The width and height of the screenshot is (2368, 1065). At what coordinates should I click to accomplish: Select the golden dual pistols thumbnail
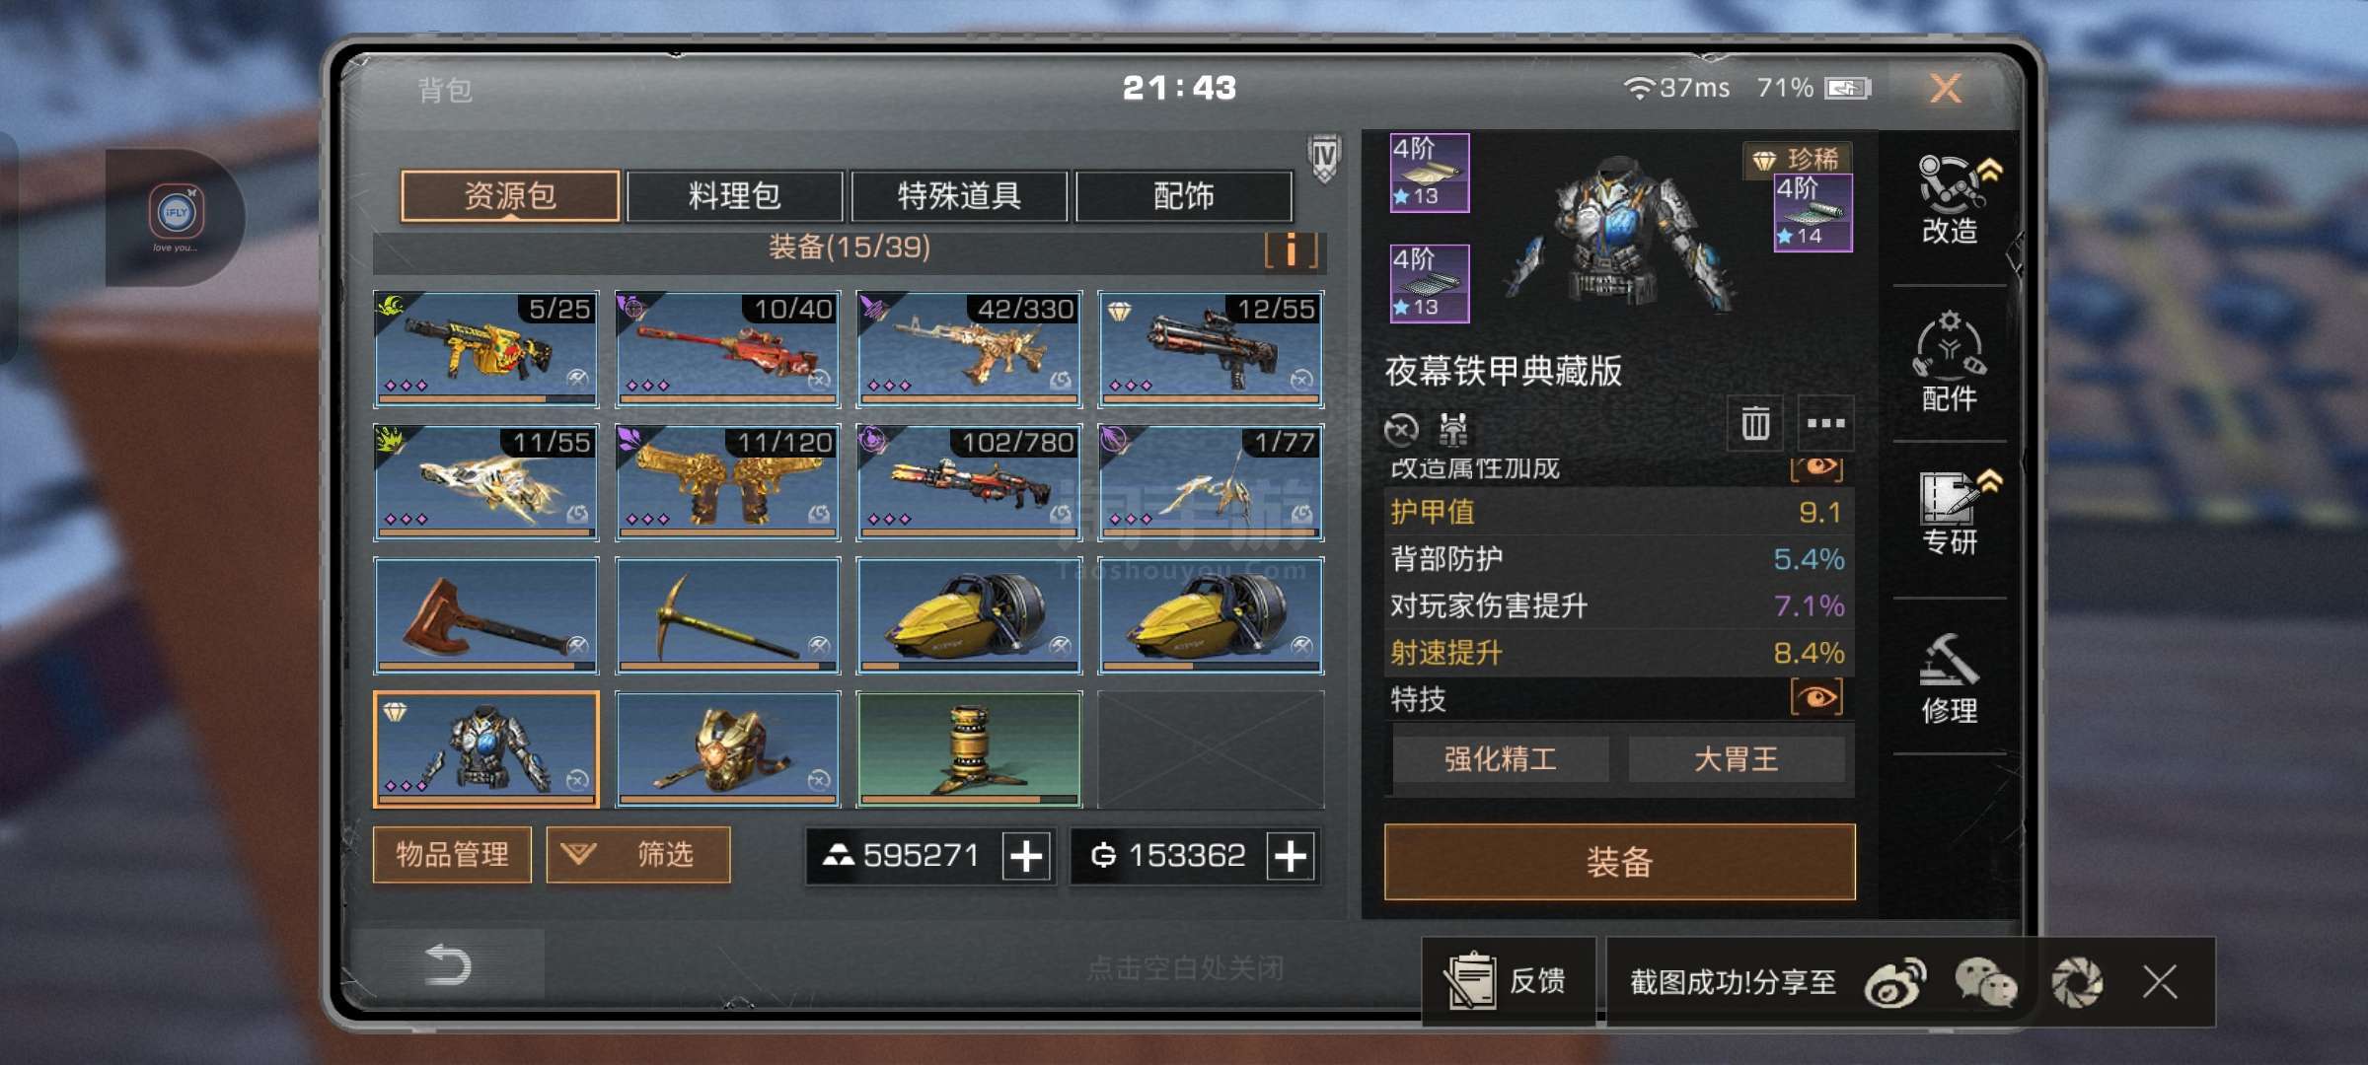pyautogui.click(x=728, y=482)
